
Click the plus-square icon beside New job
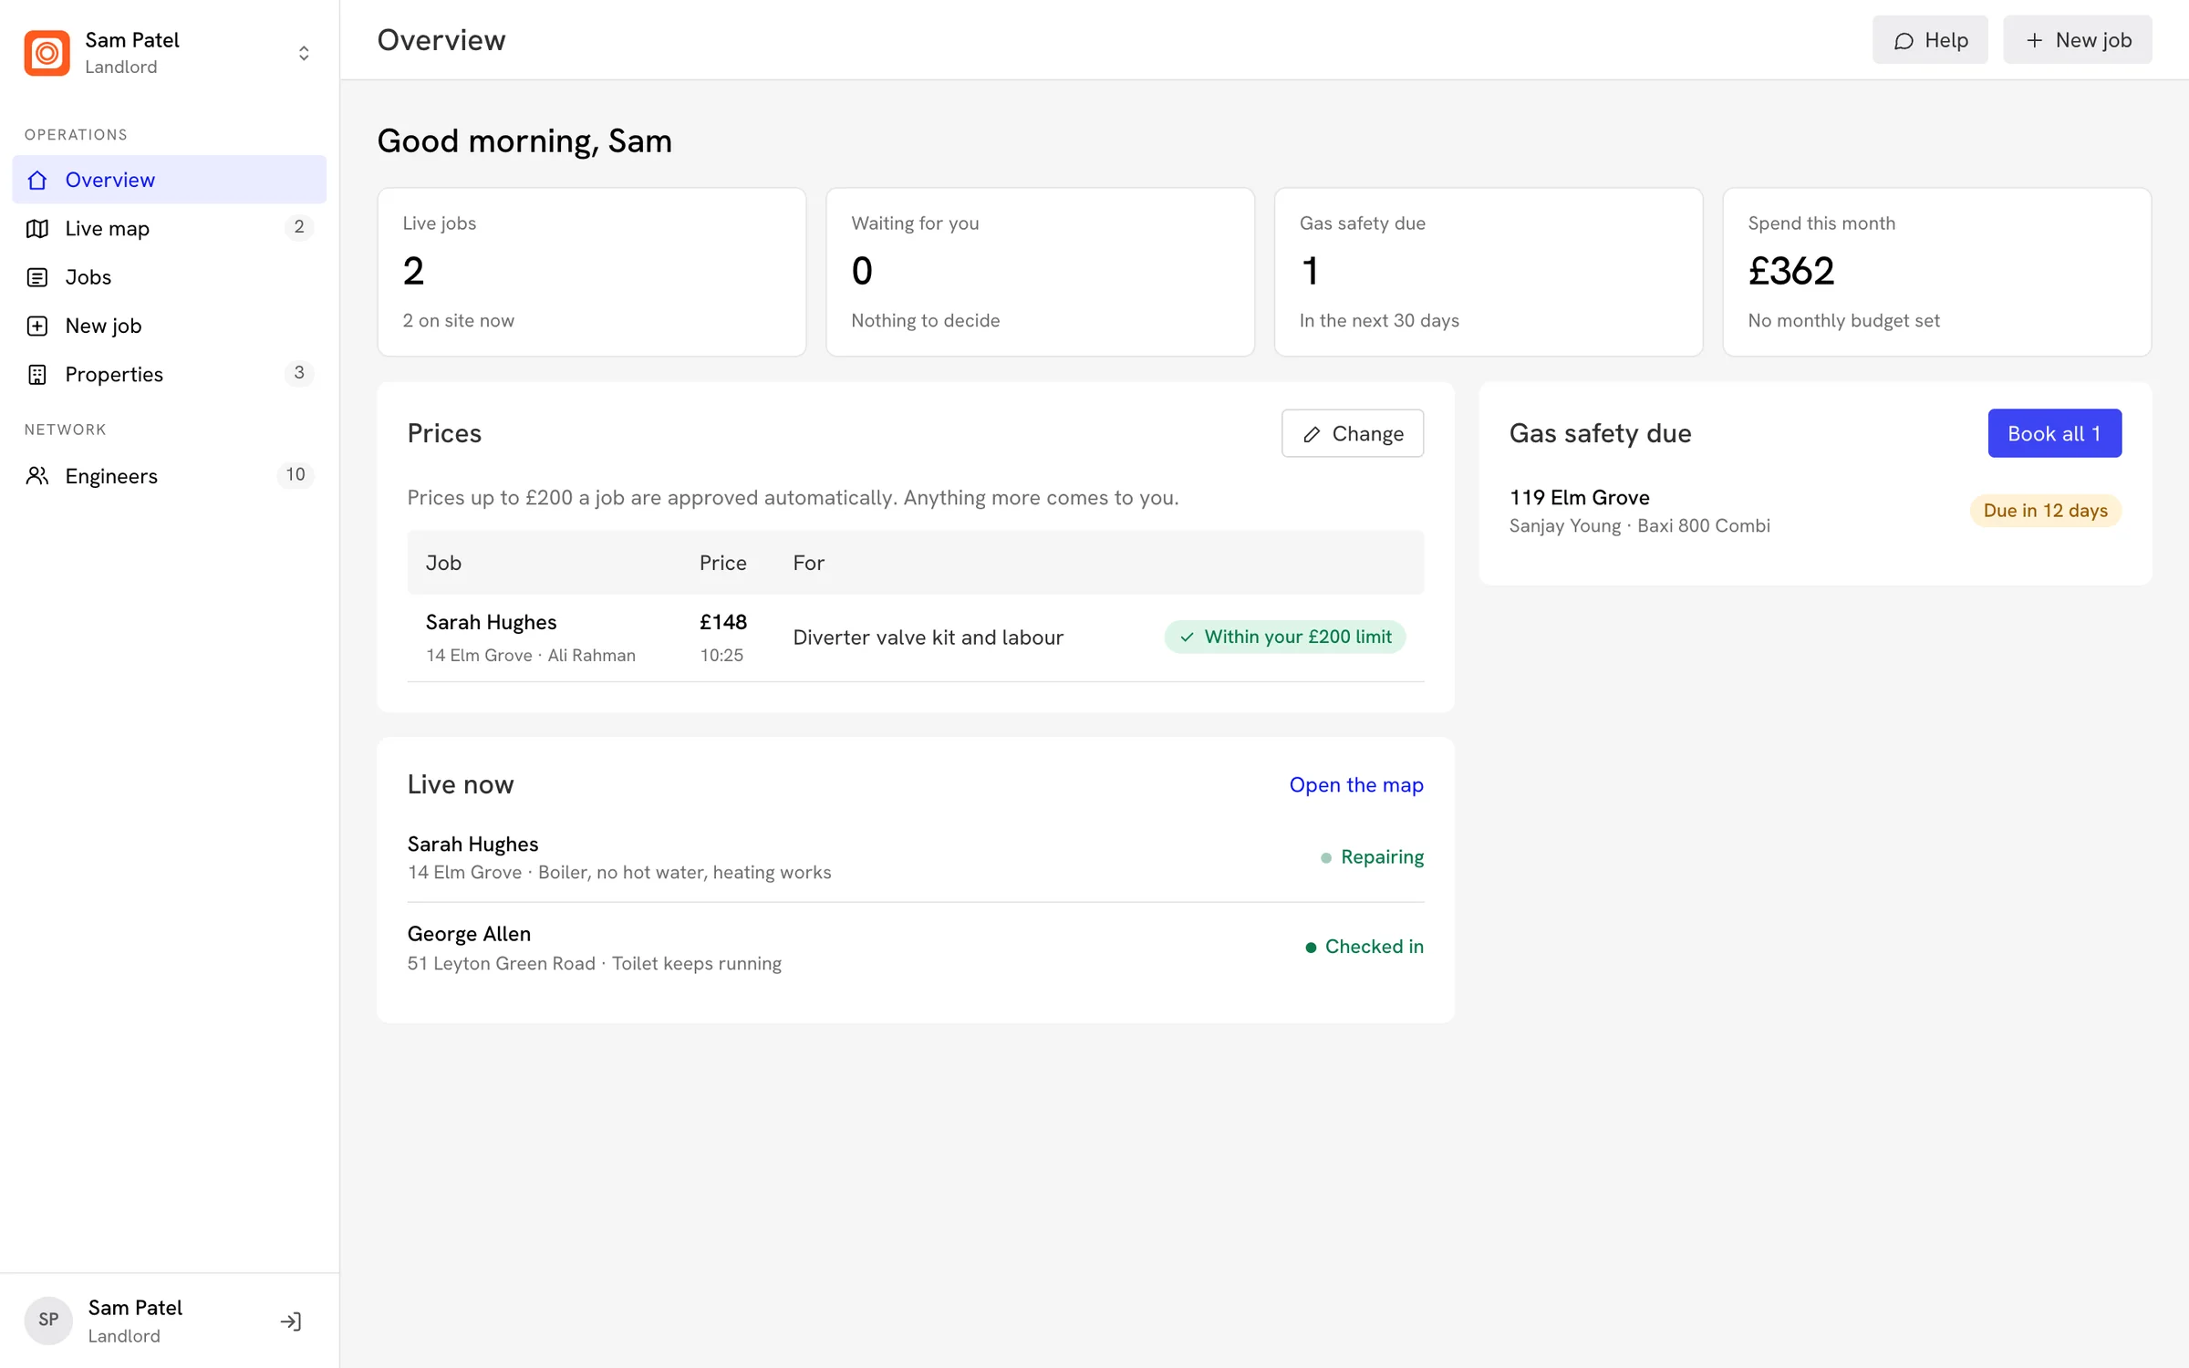(37, 326)
